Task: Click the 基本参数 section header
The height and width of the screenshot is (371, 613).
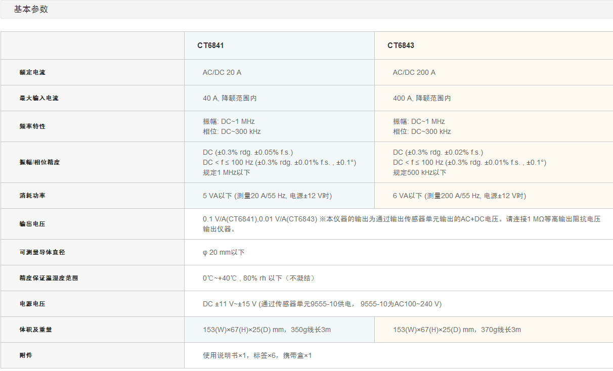Action: click(31, 10)
